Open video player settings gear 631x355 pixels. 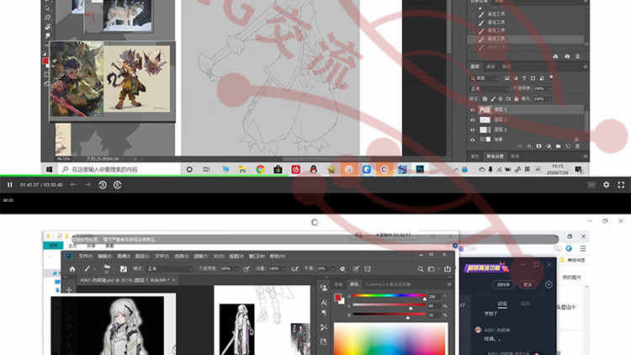tap(607, 184)
